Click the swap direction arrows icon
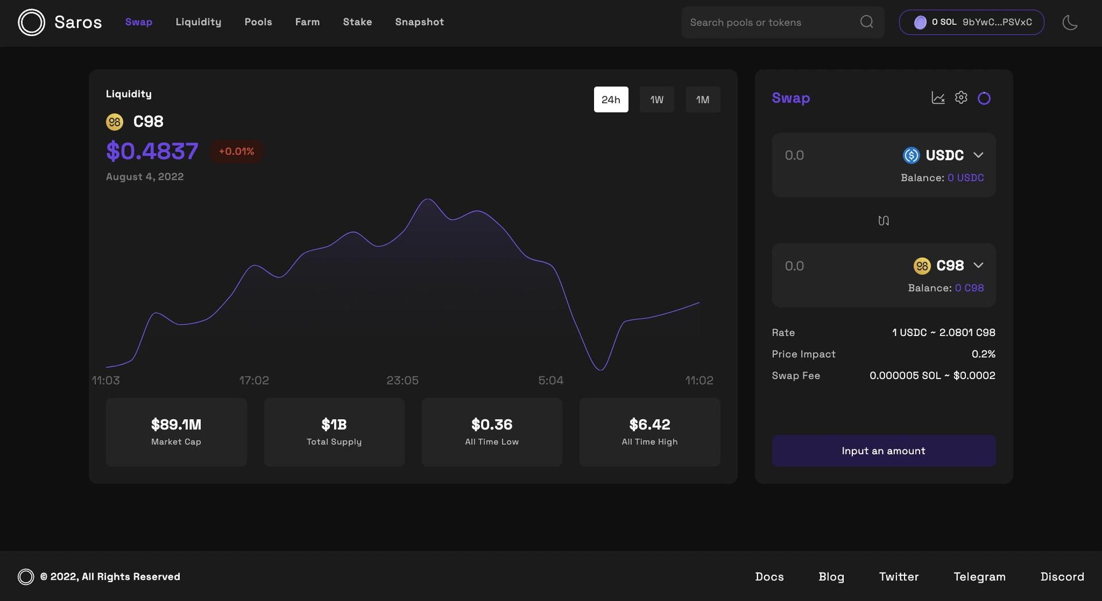The height and width of the screenshot is (601, 1102). click(x=883, y=220)
